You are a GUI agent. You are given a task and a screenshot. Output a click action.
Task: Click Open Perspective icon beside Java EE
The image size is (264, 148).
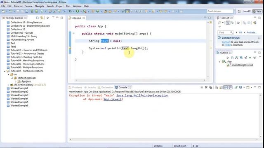[239, 11]
